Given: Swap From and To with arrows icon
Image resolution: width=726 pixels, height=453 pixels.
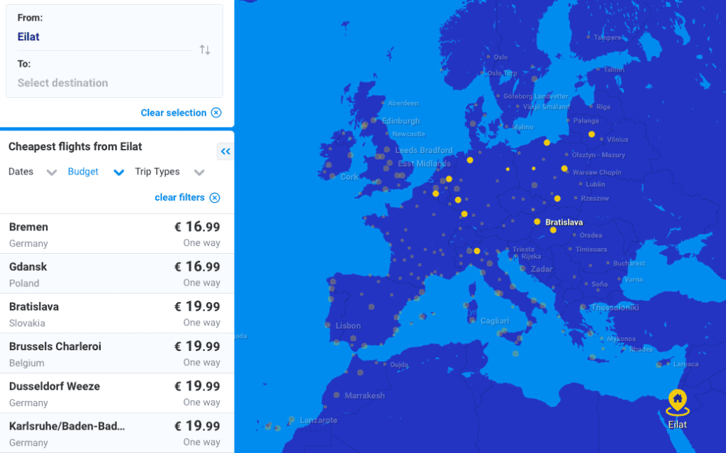Looking at the screenshot, I should point(205,50).
